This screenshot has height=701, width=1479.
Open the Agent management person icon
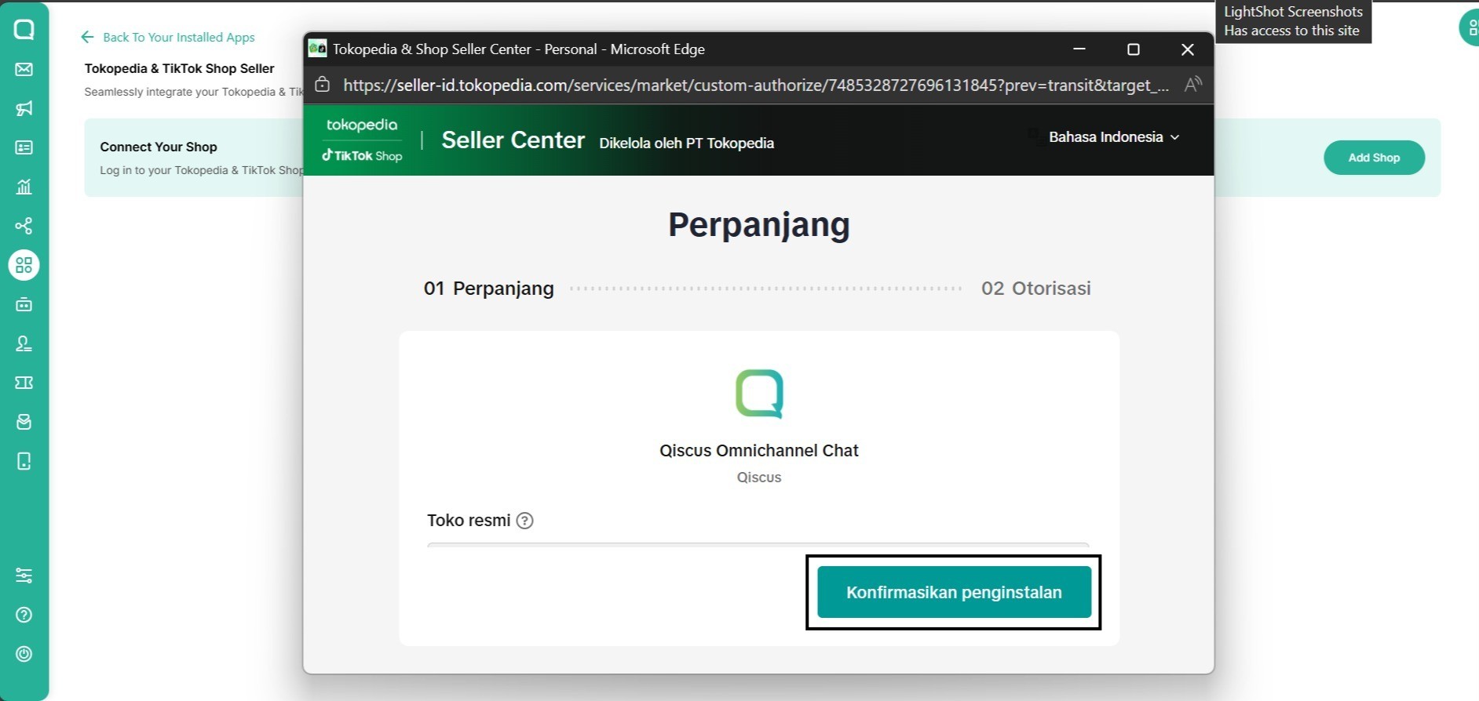point(24,343)
